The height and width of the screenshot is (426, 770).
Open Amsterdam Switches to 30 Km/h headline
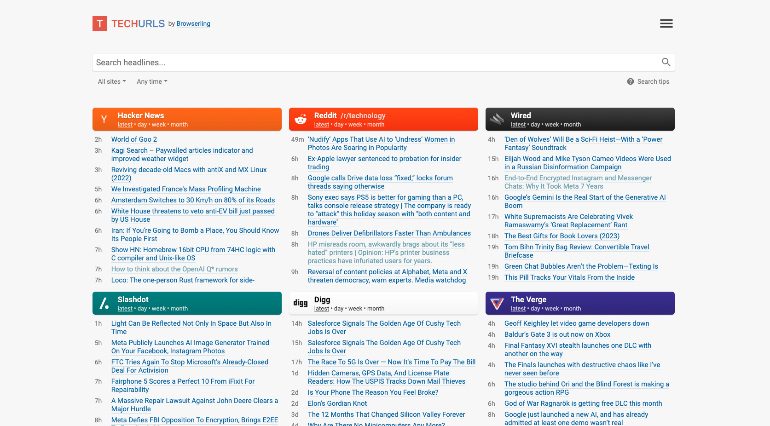[x=193, y=200]
